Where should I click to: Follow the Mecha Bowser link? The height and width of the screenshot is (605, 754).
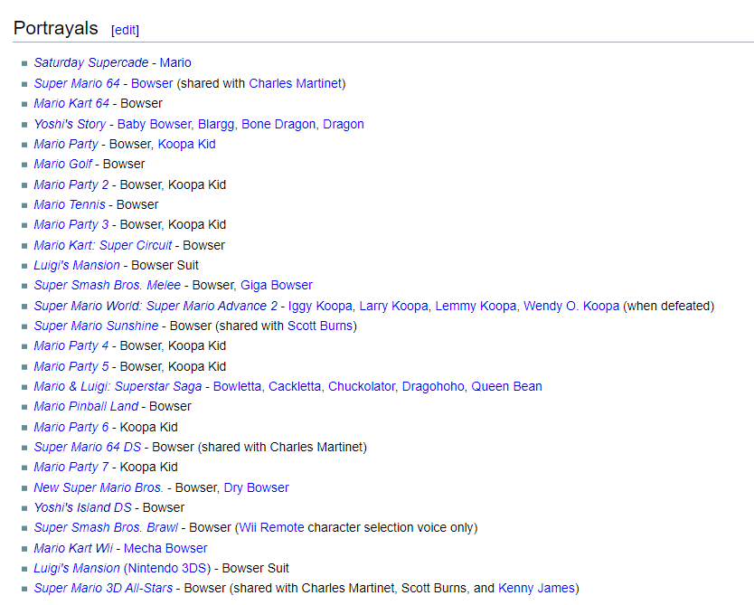point(165,548)
